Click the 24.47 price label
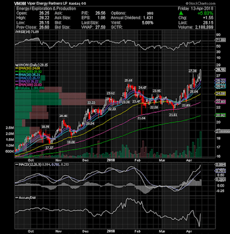The image size is (230, 234). pos(142,88)
